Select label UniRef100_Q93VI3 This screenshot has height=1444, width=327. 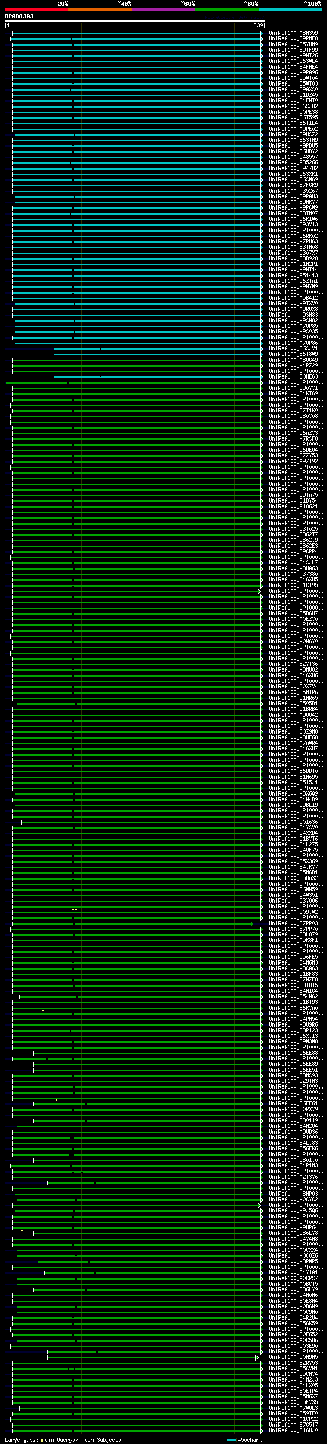[293, 224]
